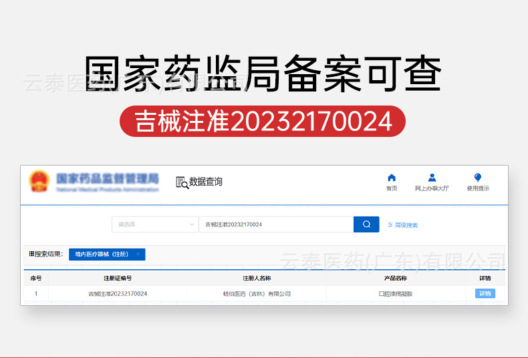Viewport: 528px width, 358px height.
Task: Click the 数据查询 document search icon
Action: (x=182, y=182)
